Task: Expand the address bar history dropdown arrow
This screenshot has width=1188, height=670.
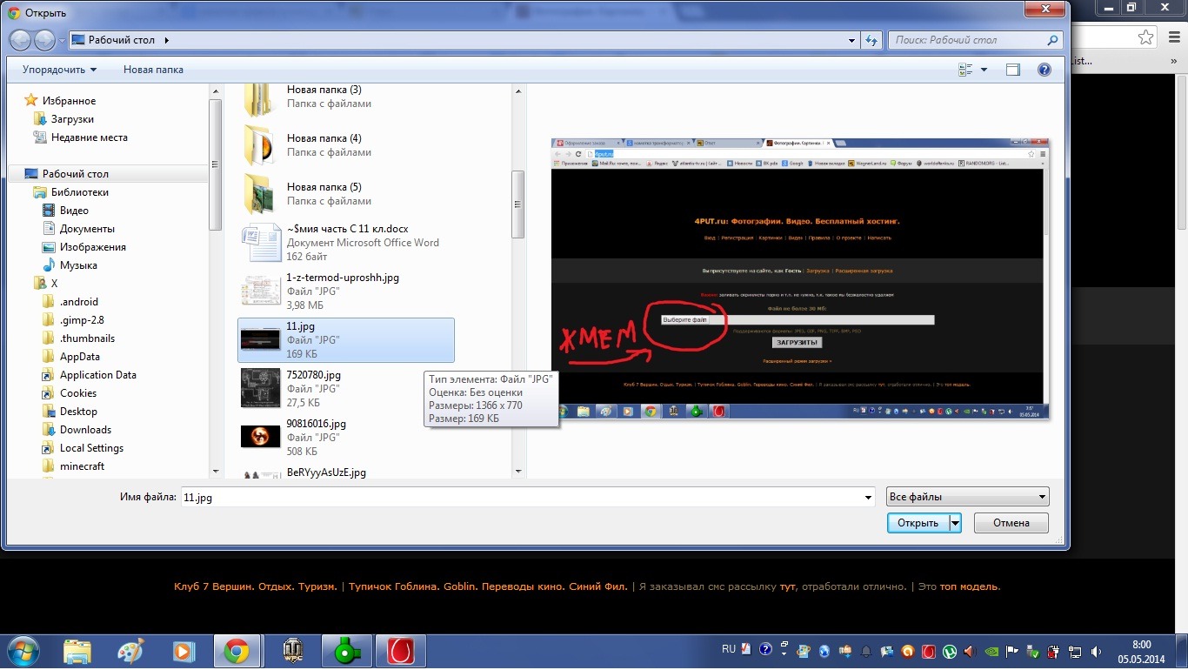Action: pos(851,40)
